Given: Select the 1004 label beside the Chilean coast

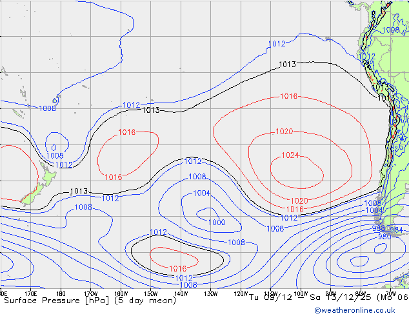Looking at the screenshot, I should pos(374,210).
